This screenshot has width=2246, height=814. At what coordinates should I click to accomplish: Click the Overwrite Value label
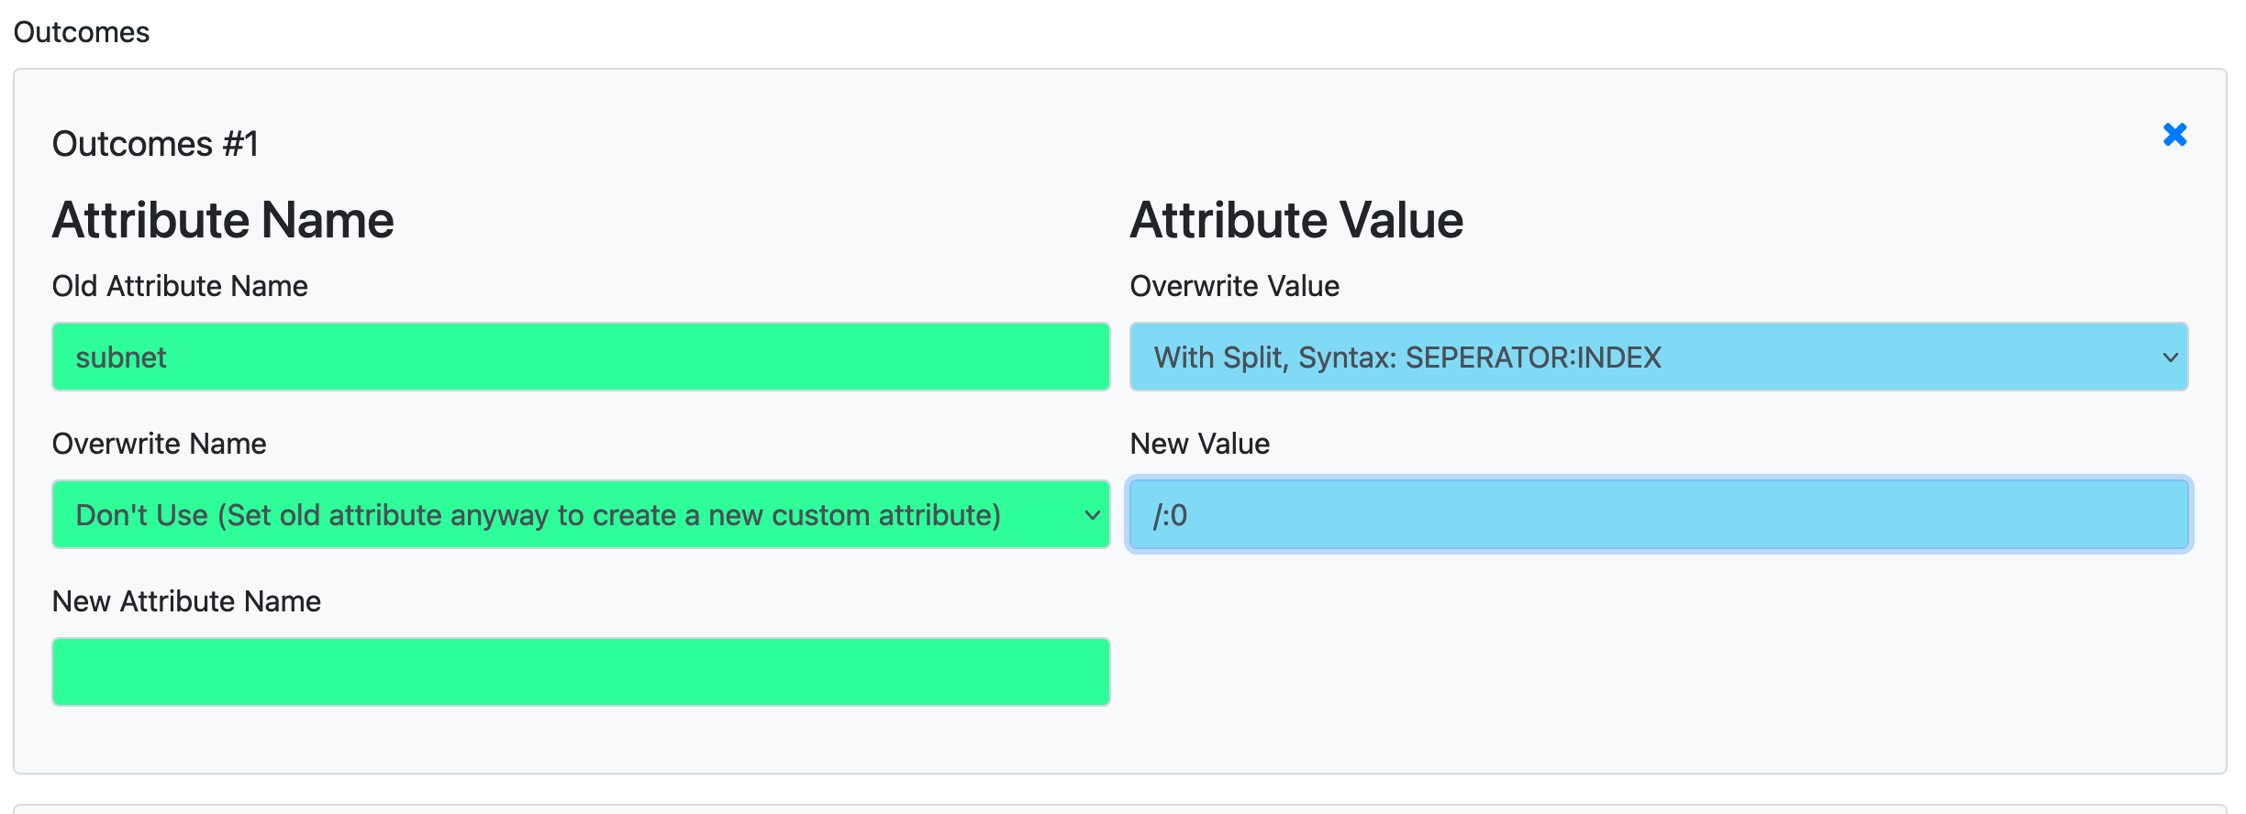pyautogui.click(x=1234, y=286)
